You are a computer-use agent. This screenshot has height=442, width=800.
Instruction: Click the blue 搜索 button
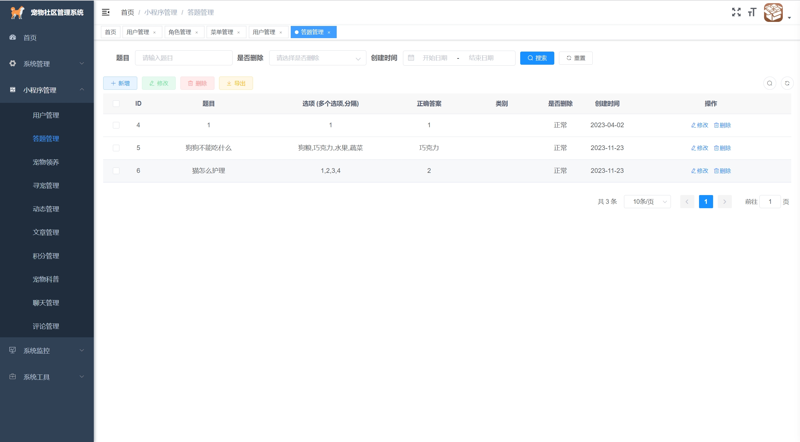click(537, 58)
